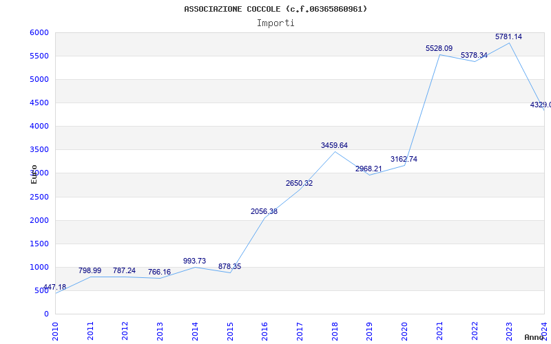The width and height of the screenshot is (551, 344).
Task: Select the data label 798.99
Action: point(90,270)
